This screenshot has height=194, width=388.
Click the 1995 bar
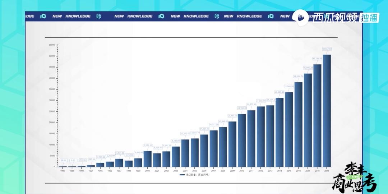(x=100, y=165)
